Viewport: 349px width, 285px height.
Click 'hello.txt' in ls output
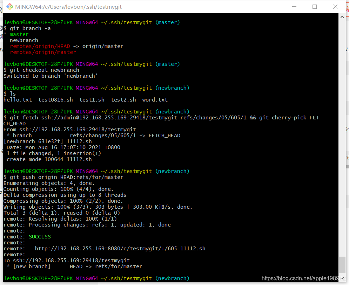click(x=18, y=100)
